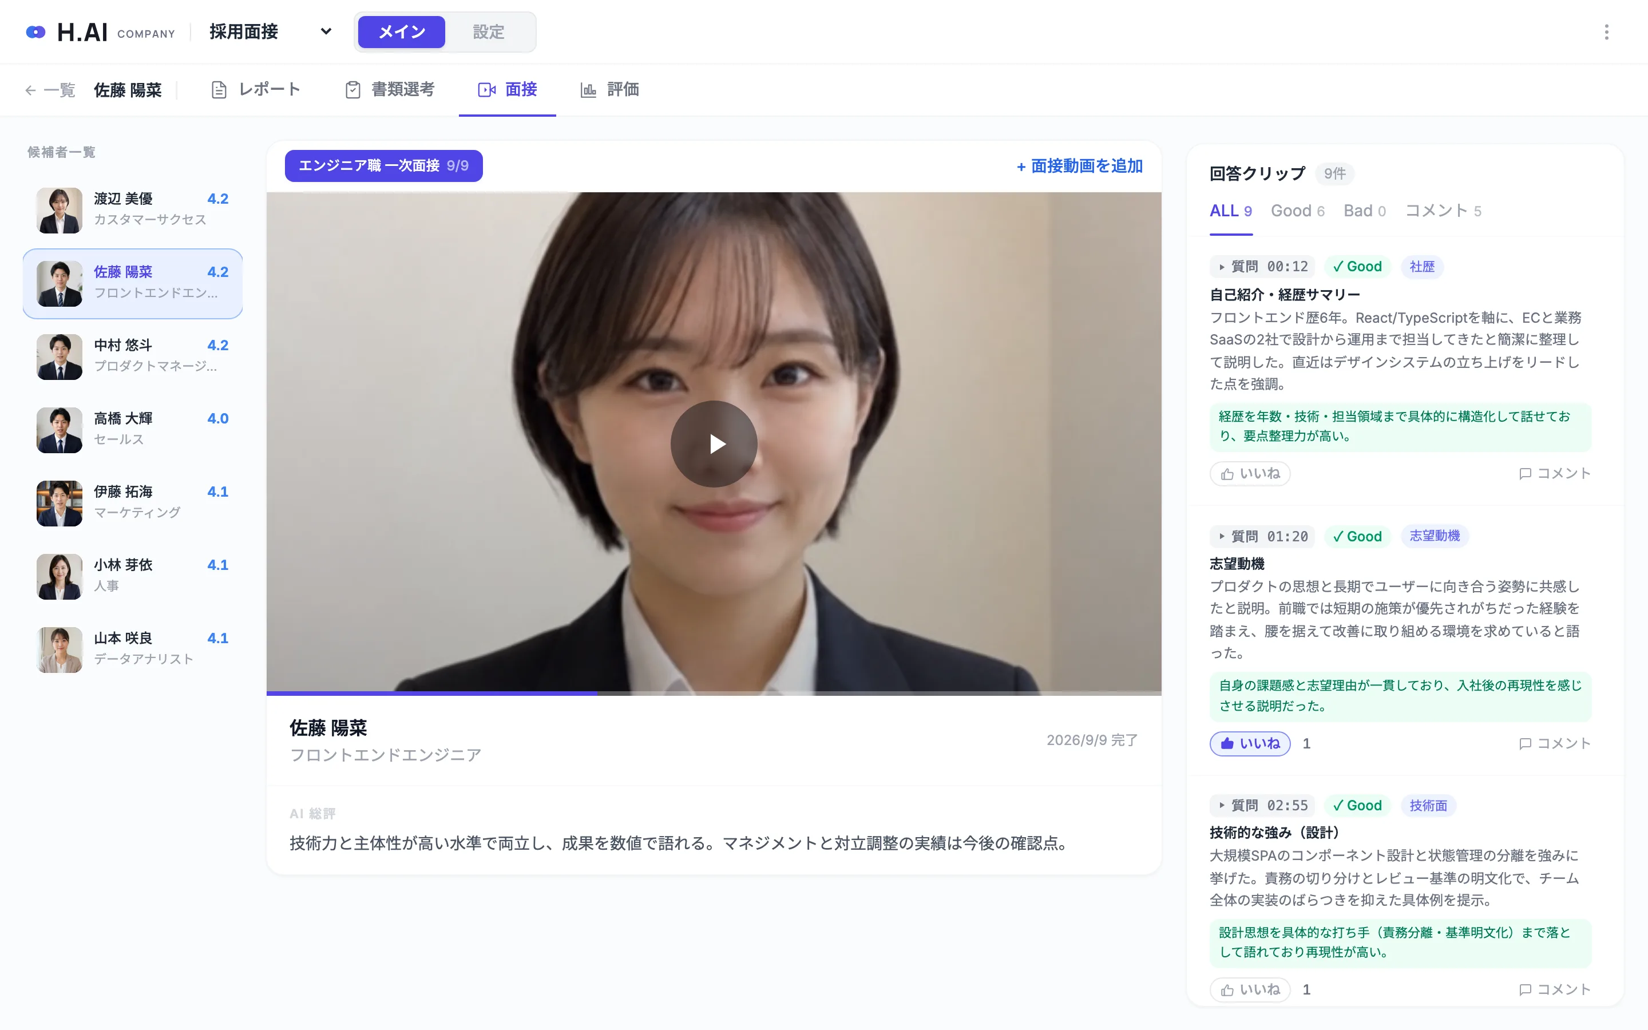The width and height of the screenshot is (1648, 1030).
Task: Show ALL 9 clips tab
Action: click(1230, 211)
